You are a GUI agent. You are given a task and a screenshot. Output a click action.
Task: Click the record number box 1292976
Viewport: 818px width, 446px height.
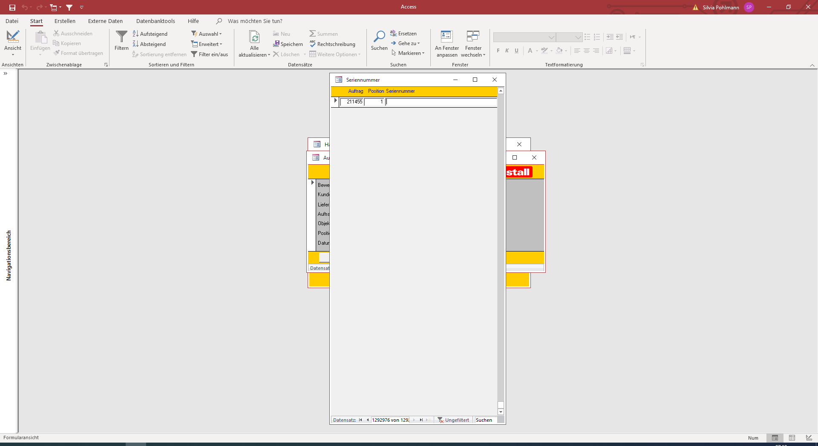coord(390,420)
